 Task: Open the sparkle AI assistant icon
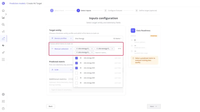pos(3,53)
